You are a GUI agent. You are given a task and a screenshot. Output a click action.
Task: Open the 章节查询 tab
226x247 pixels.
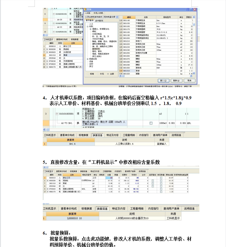(89, 20)
